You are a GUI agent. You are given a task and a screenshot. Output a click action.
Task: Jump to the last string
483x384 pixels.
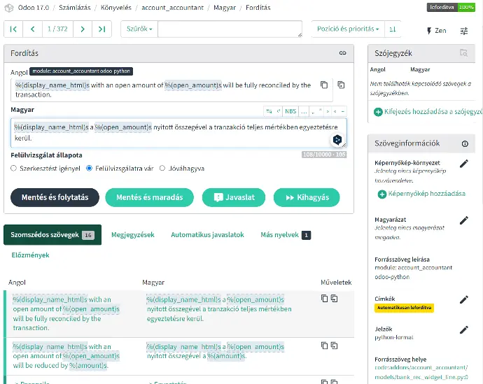pos(102,29)
